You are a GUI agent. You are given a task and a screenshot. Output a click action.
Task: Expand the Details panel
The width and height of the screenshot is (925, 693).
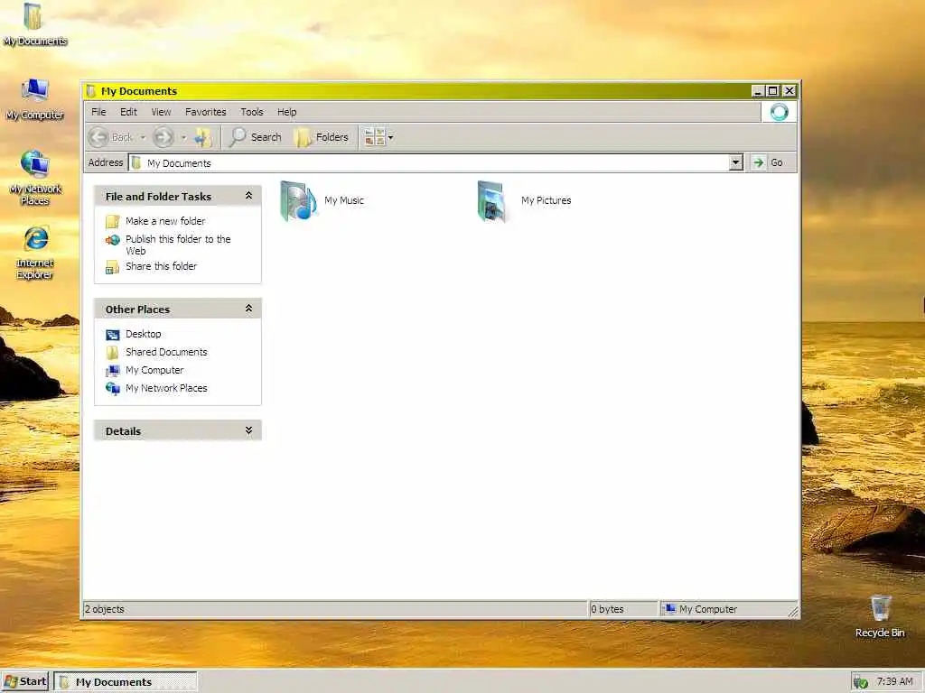[x=249, y=430]
